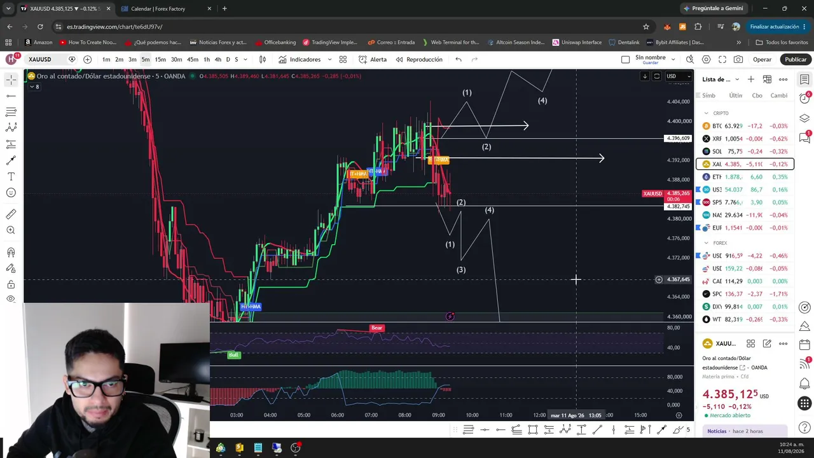Open the Indicadores panel
Image resolution: width=814 pixels, height=458 pixels.
[x=300, y=59]
